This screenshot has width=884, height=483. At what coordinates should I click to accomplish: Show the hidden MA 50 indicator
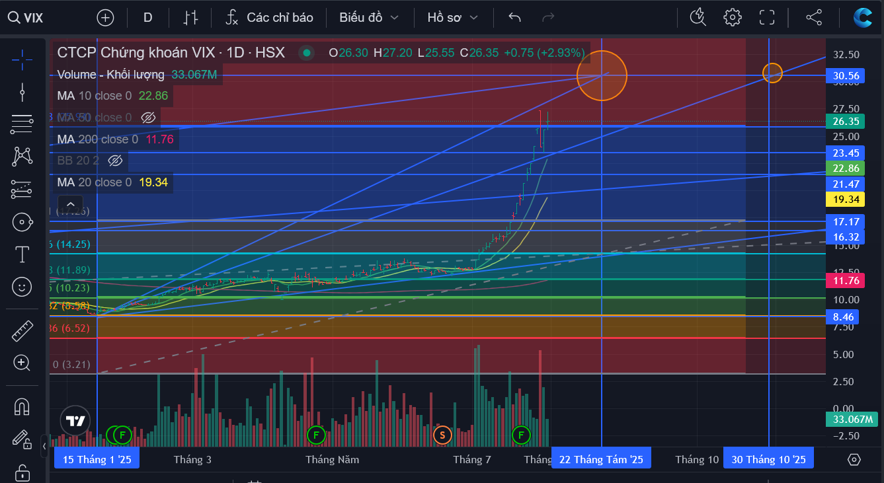(148, 118)
